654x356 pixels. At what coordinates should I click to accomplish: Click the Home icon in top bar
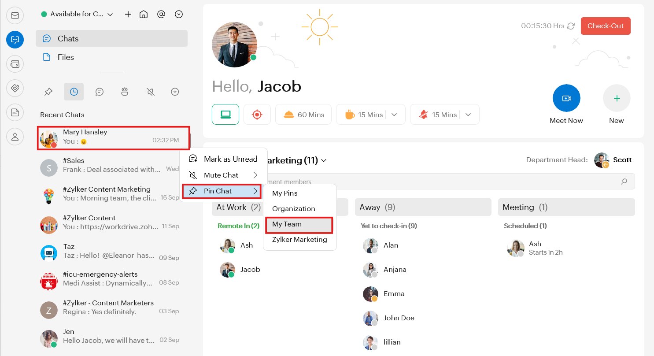(x=144, y=14)
